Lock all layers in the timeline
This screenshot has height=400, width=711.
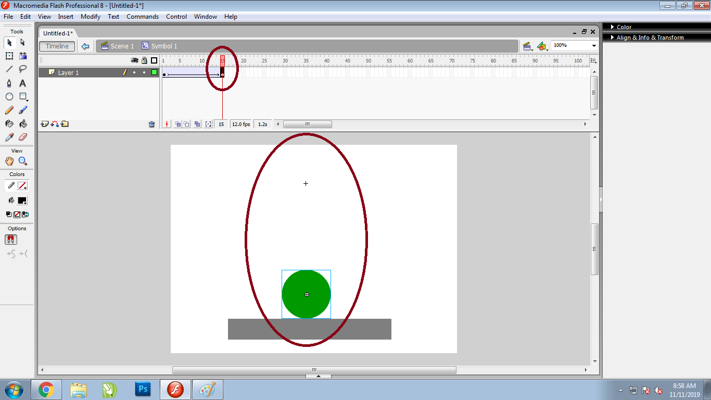144,60
